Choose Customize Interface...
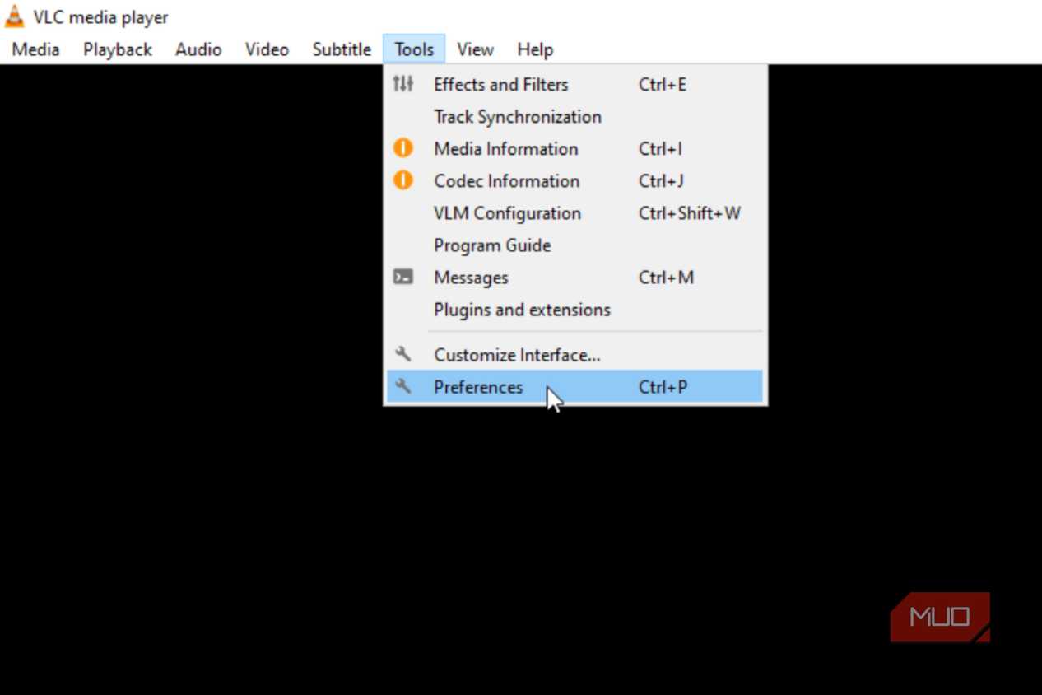Image resolution: width=1042 pixels, height=695 pixels. [574, 354]
